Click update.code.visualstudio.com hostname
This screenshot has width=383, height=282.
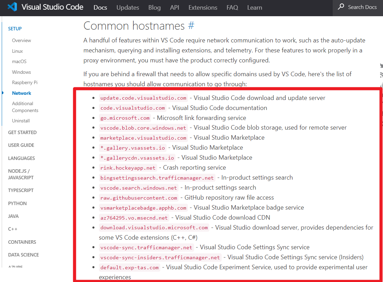click(143, 98)
